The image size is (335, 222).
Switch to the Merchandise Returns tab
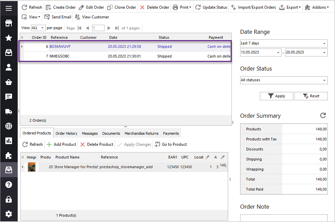[x=141, y=133]
